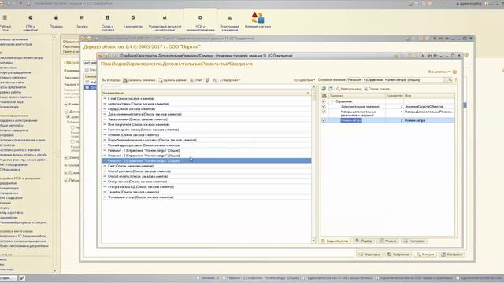Click the Виды объектов bottom button
Viewport: 504px width, 283px height.
pos(335,241)
